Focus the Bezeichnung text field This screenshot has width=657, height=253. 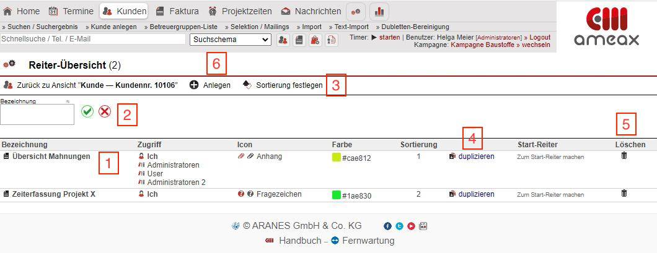37,114
